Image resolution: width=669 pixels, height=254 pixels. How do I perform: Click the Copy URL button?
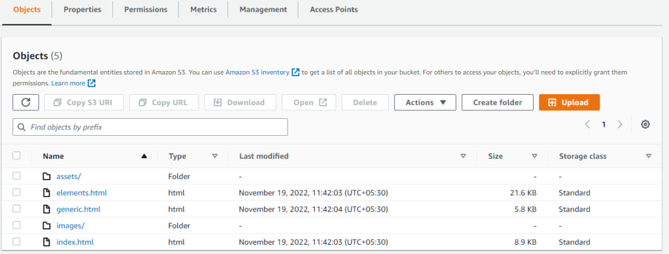[164, 103]
